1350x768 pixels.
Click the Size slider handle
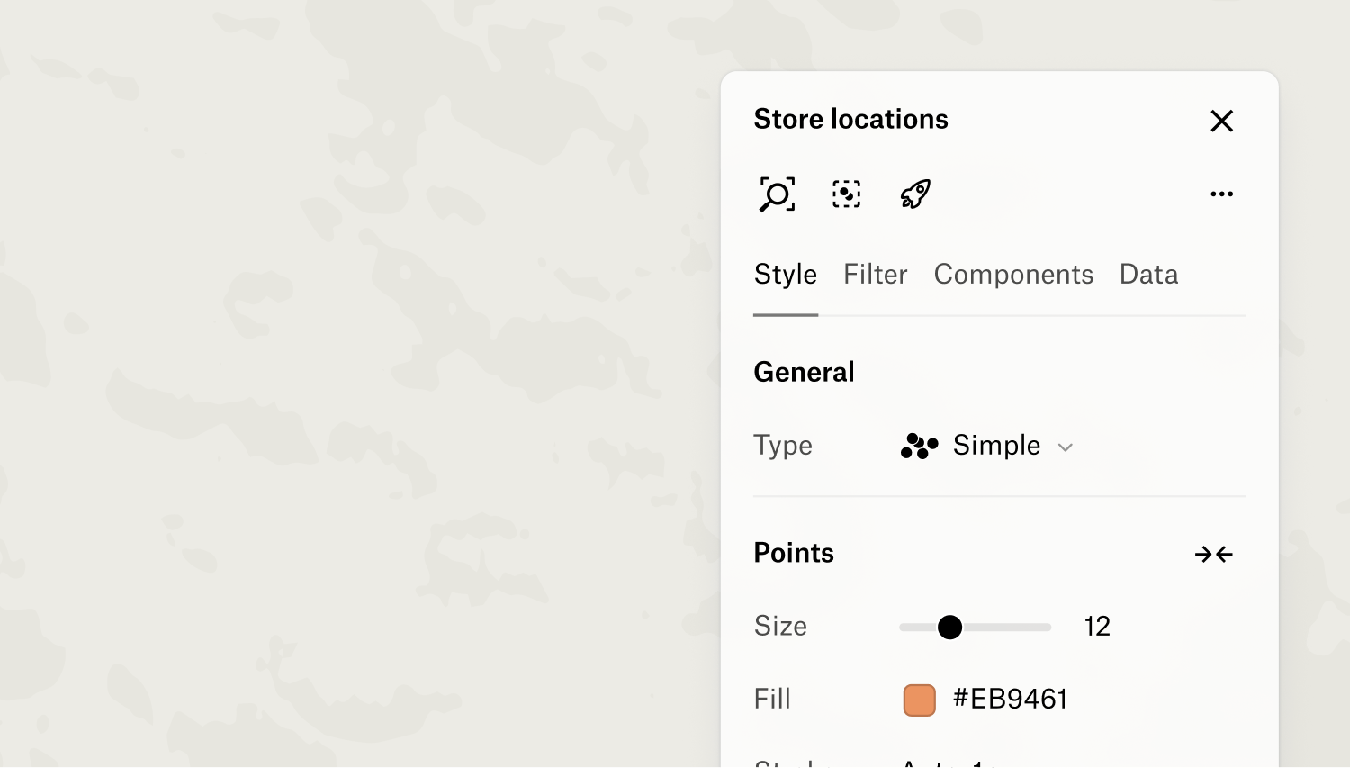[x=949, y=628]
